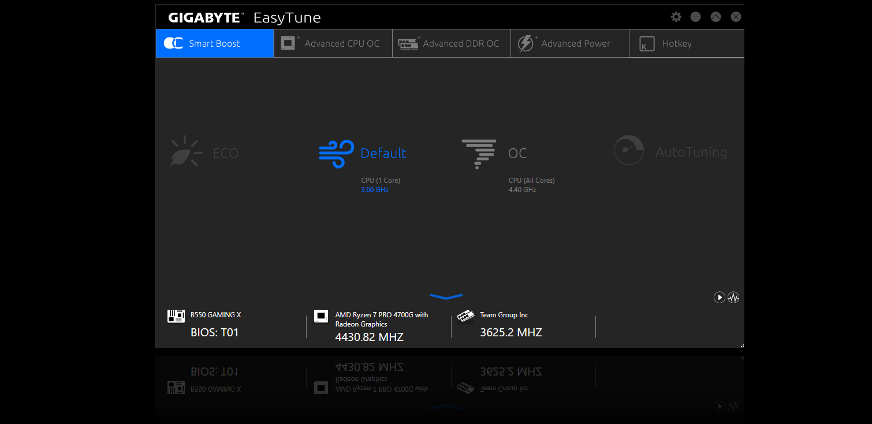872x424 pixels.
Task: Open the hardware monitor waveform icon
Action: (x=733, y=298)
